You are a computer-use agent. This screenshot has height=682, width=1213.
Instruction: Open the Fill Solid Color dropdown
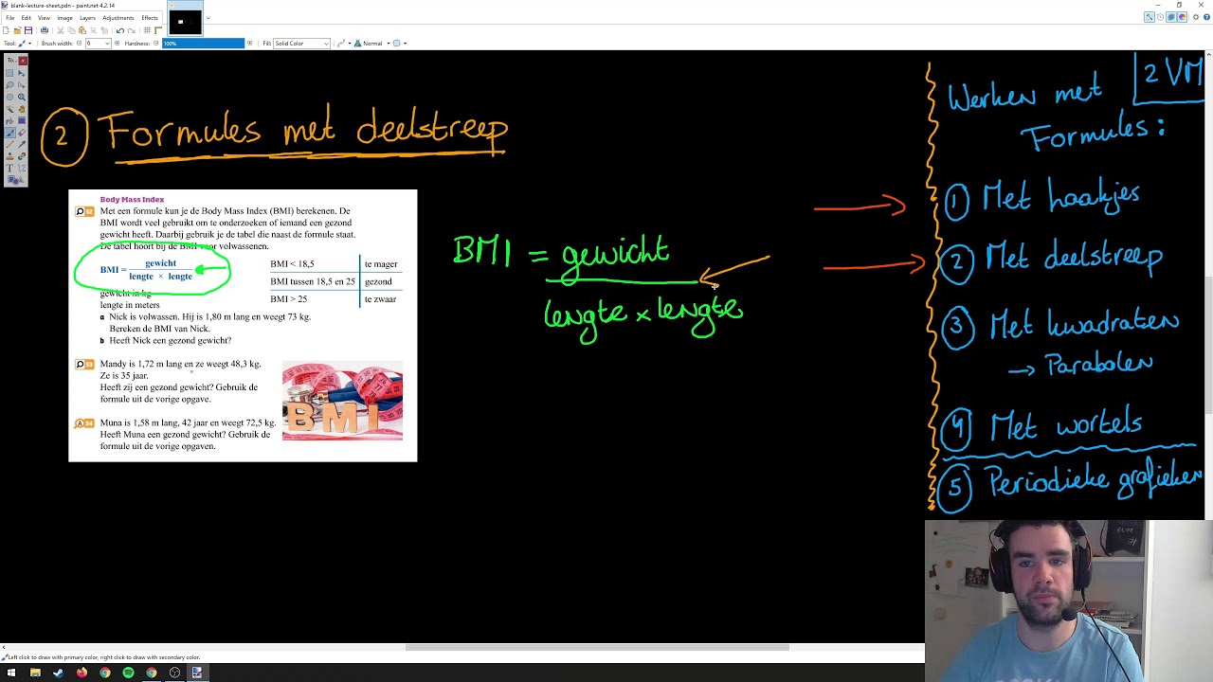pyautogui.click(x=301, y=44)
